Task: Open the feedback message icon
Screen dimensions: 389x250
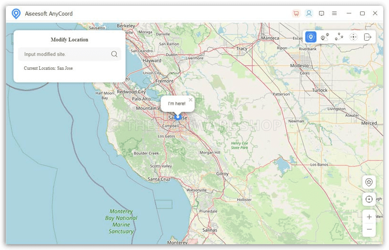Action: 321,13
